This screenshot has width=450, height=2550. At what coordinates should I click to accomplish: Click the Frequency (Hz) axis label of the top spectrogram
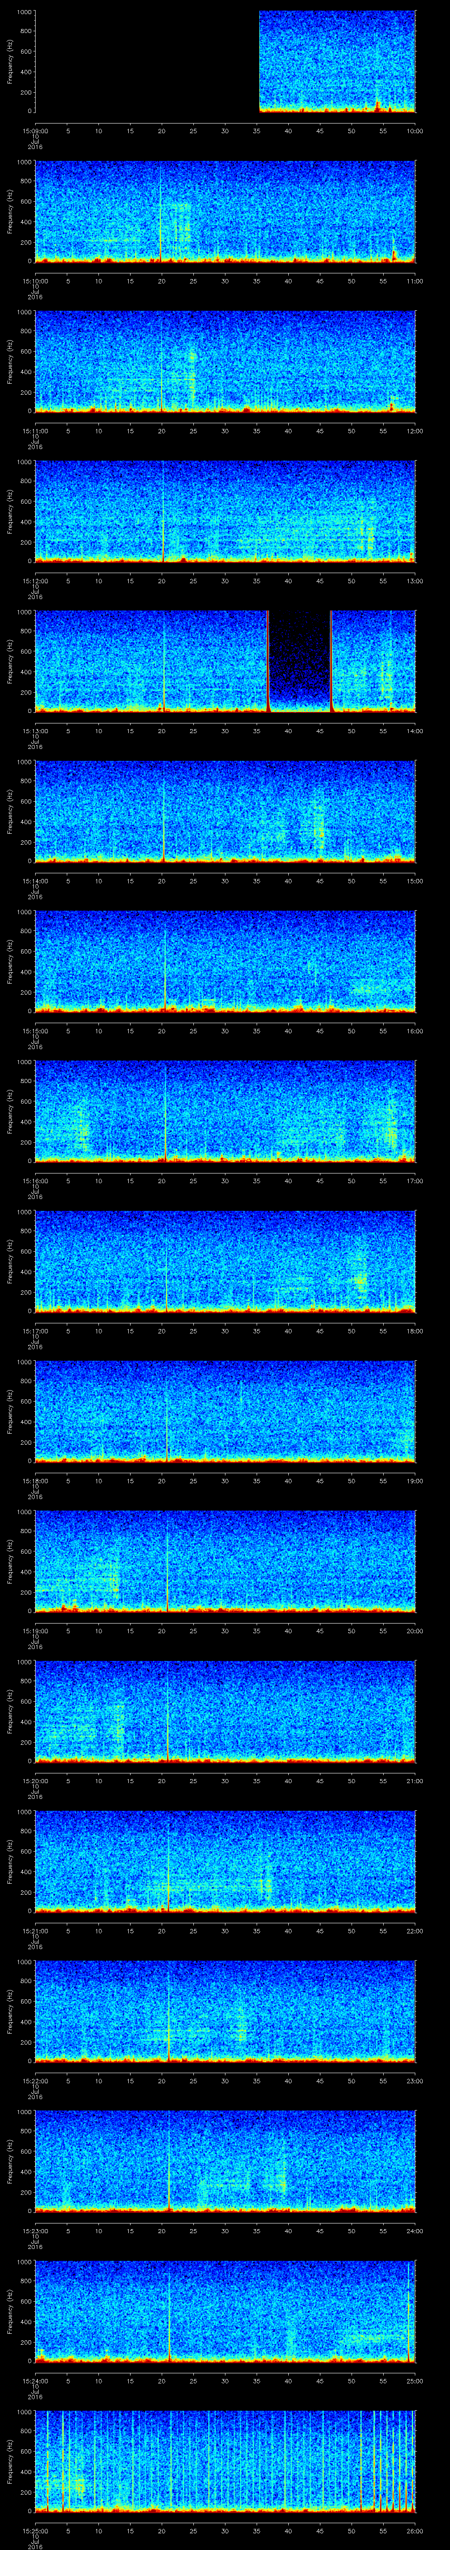point(10,62)
